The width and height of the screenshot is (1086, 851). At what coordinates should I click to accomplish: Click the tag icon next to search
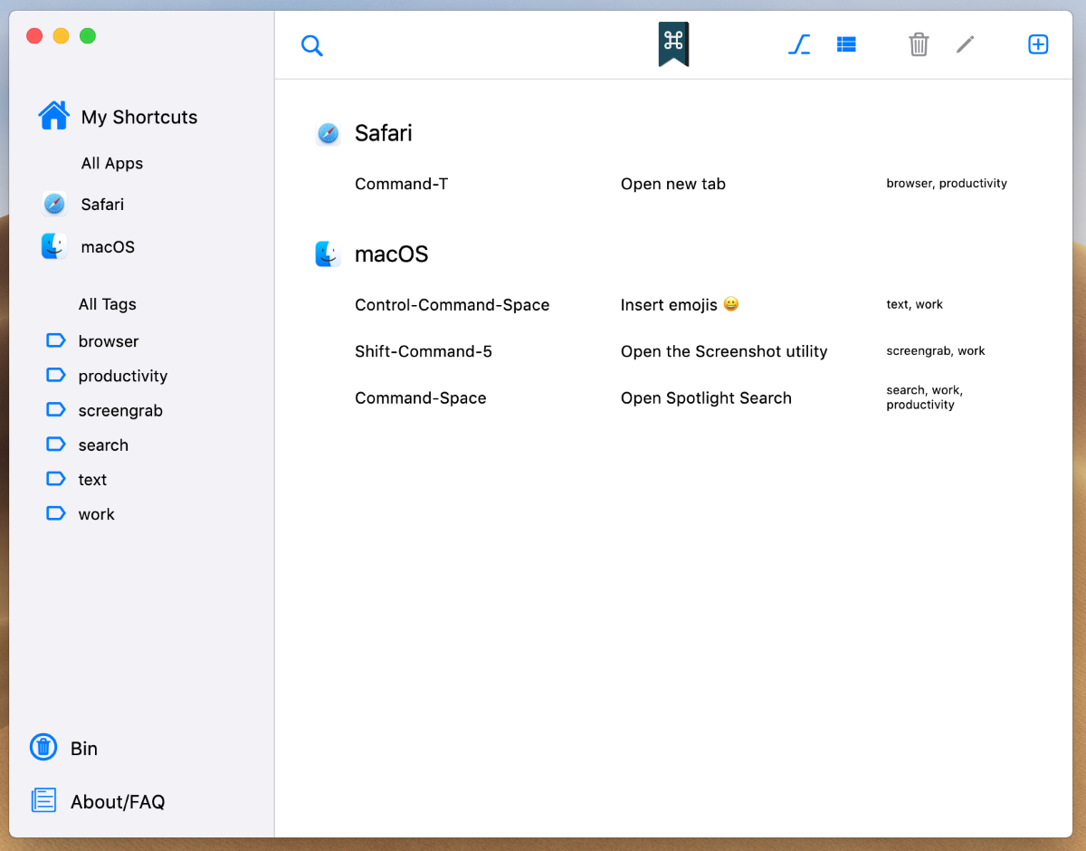click(55, 444)
